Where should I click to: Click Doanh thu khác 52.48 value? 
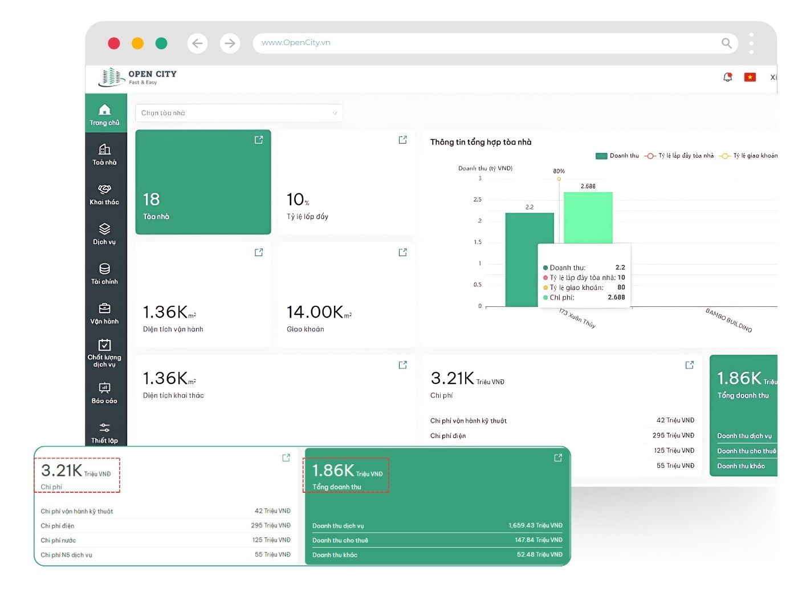tap(540, 554)
